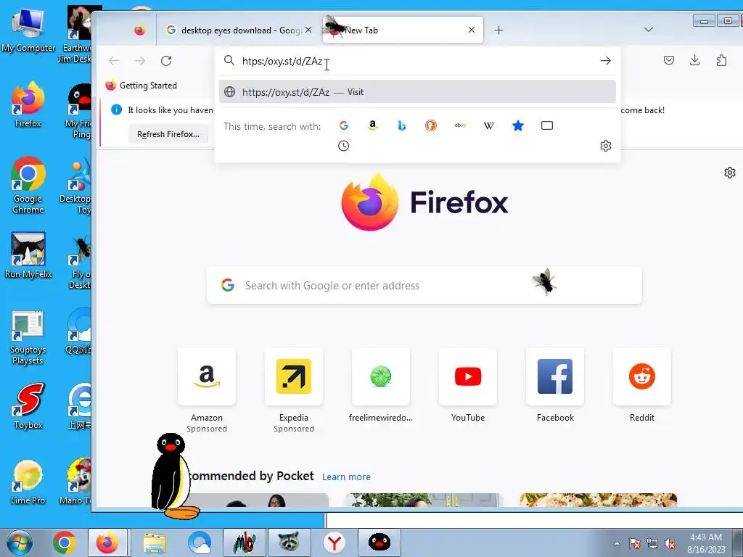Search this time with eBay
The width and height of the screenshot is (743, 557).
pos(460,125)
